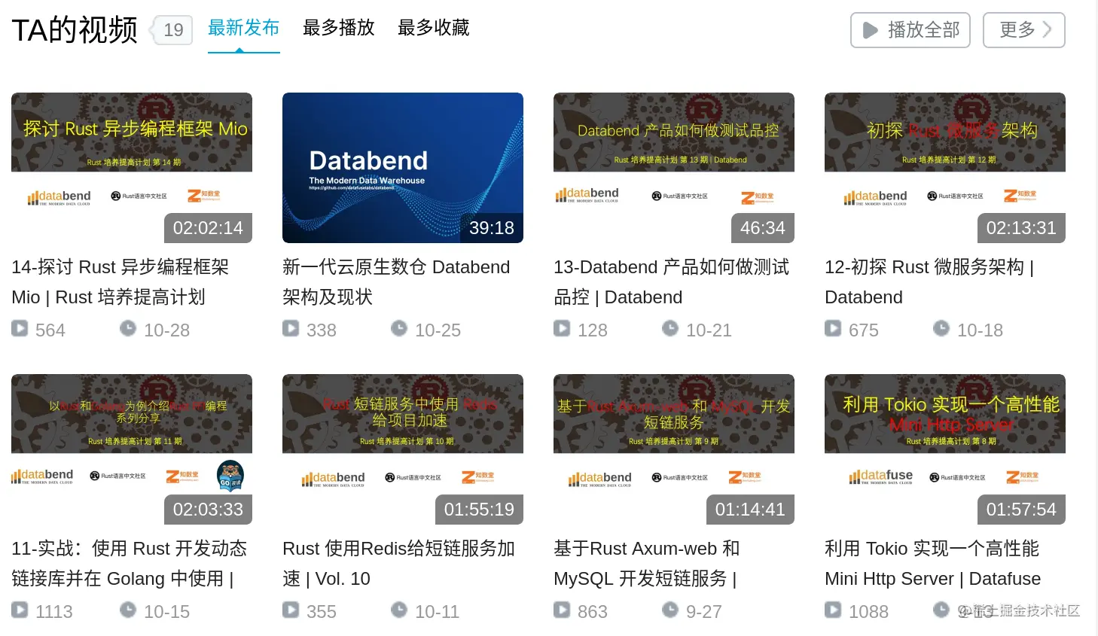Click the play count icon beside 863

click(562, 610)
